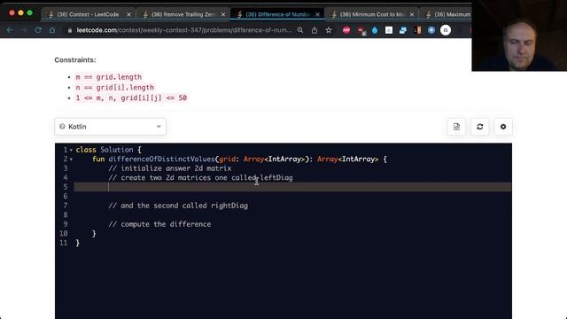Close the Contest - LeetCode tab
This screenshot has width=567, height=319.
[128, 14]
